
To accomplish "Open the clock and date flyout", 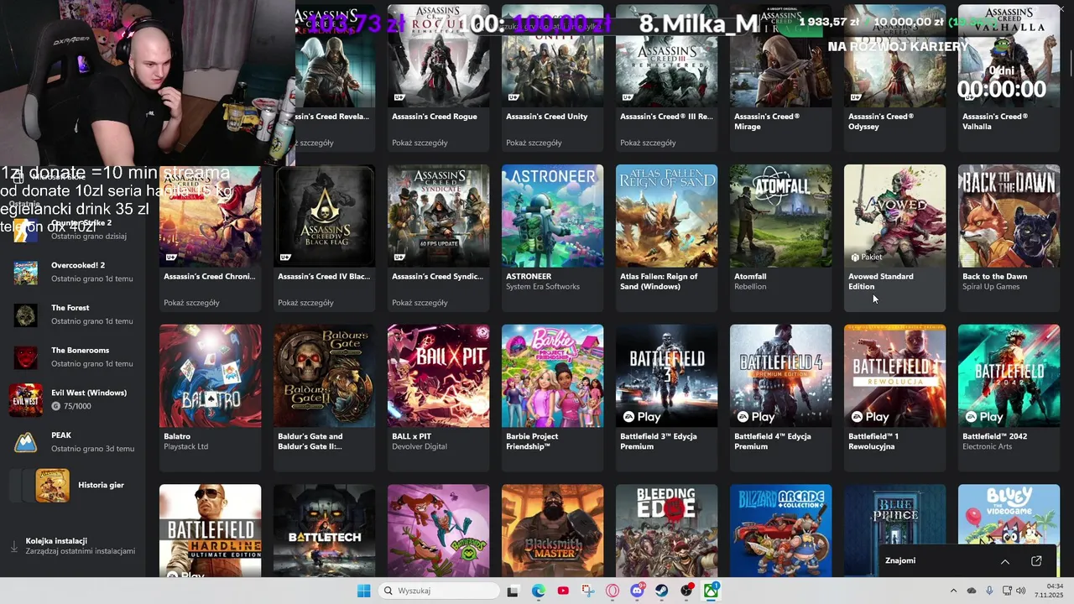I will [1049, 591].
